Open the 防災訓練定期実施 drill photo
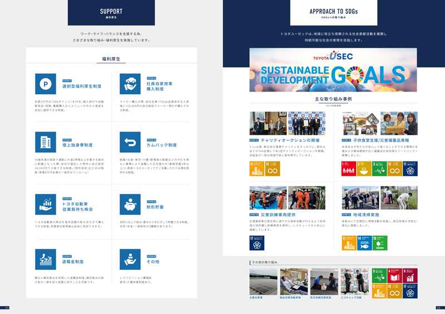The width and height of the screenshot is (445, 314). point(324,282)
